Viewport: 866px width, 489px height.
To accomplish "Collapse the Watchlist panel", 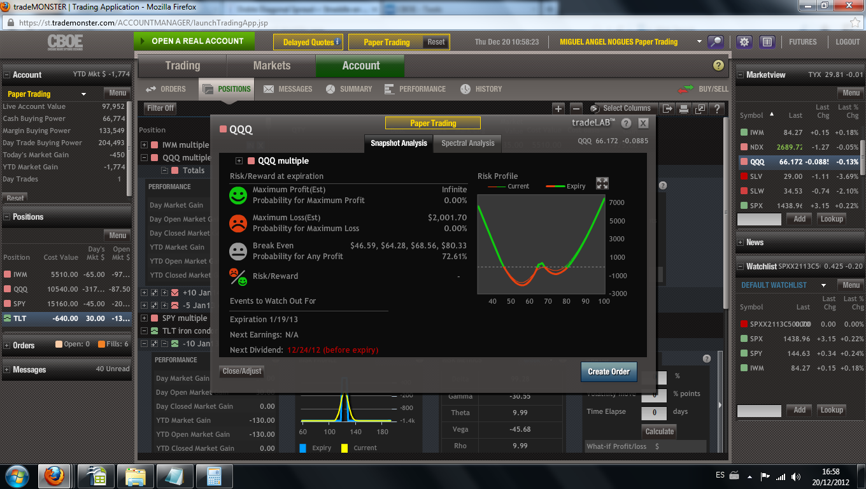I will point(741,266).
